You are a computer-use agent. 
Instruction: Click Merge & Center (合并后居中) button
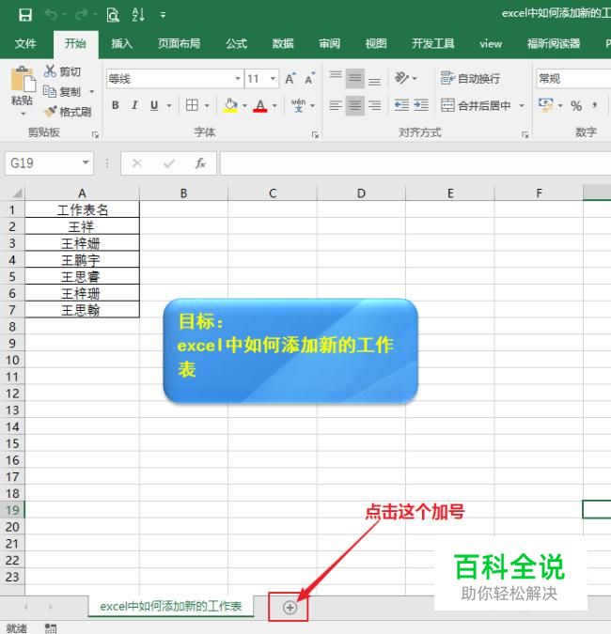[476, 105]
